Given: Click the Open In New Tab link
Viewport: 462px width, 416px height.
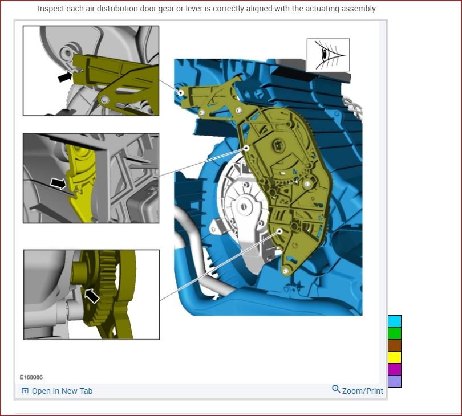Looking at the screenshot, I should pos(57,391).
